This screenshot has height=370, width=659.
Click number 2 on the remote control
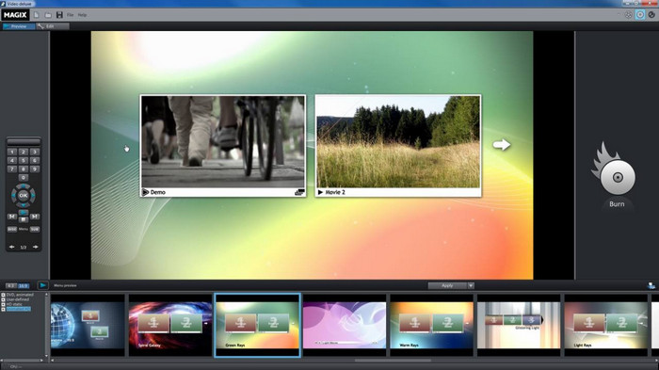(x=24, y=152)
